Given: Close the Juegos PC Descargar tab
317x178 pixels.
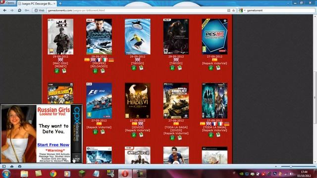Looking at the screenshot, I should point(54,3).
